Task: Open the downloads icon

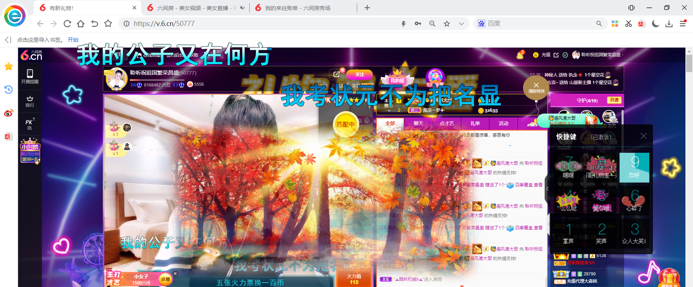Action: pos(669,24)
